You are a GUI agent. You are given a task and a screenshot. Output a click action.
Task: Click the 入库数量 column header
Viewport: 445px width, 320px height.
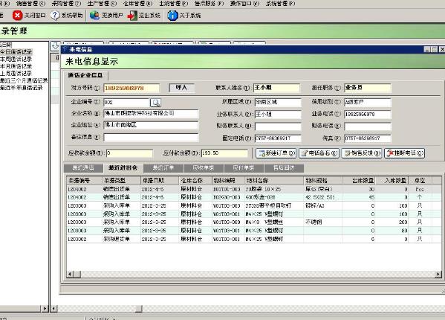tap(392, 180)
